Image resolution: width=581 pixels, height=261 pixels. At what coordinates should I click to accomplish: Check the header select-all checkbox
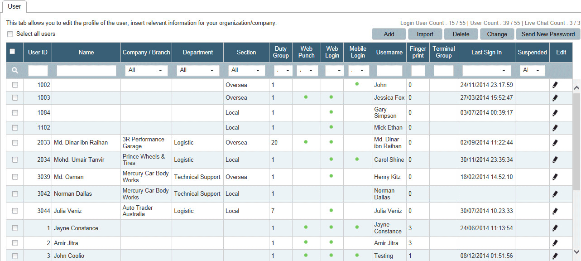[x=13, y=52]
